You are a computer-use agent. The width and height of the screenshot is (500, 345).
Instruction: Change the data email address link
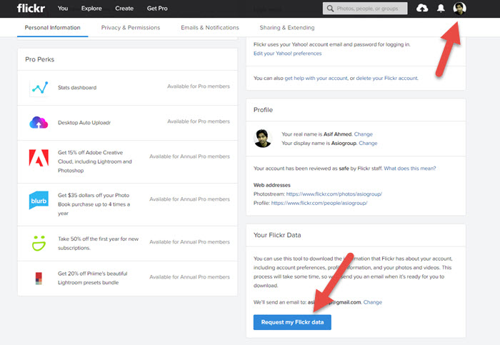tap(372, 302)
